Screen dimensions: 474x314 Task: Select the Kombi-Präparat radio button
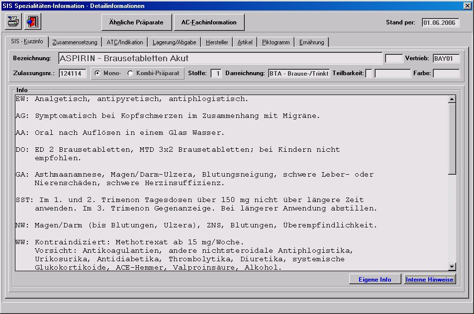(x=131, y=73)
